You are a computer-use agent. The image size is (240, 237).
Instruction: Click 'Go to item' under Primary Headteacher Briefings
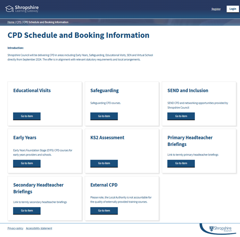tap(181, 163)
